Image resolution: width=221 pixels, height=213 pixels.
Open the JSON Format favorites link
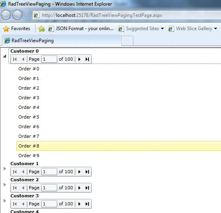[x=80, y=29]
